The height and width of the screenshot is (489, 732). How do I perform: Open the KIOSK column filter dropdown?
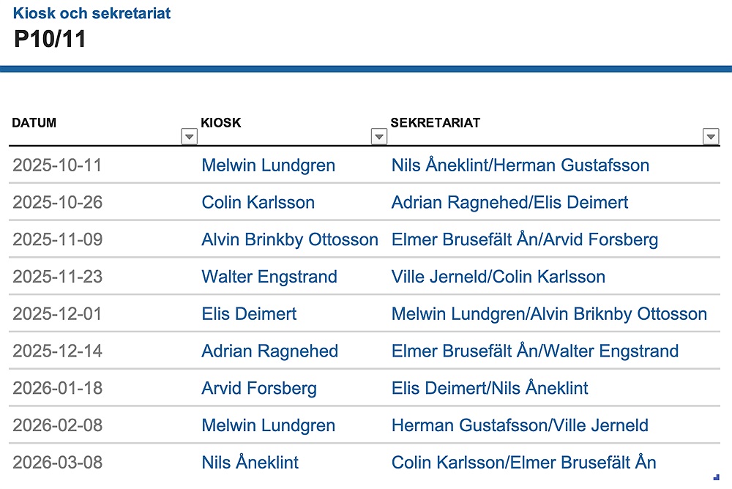379,136
